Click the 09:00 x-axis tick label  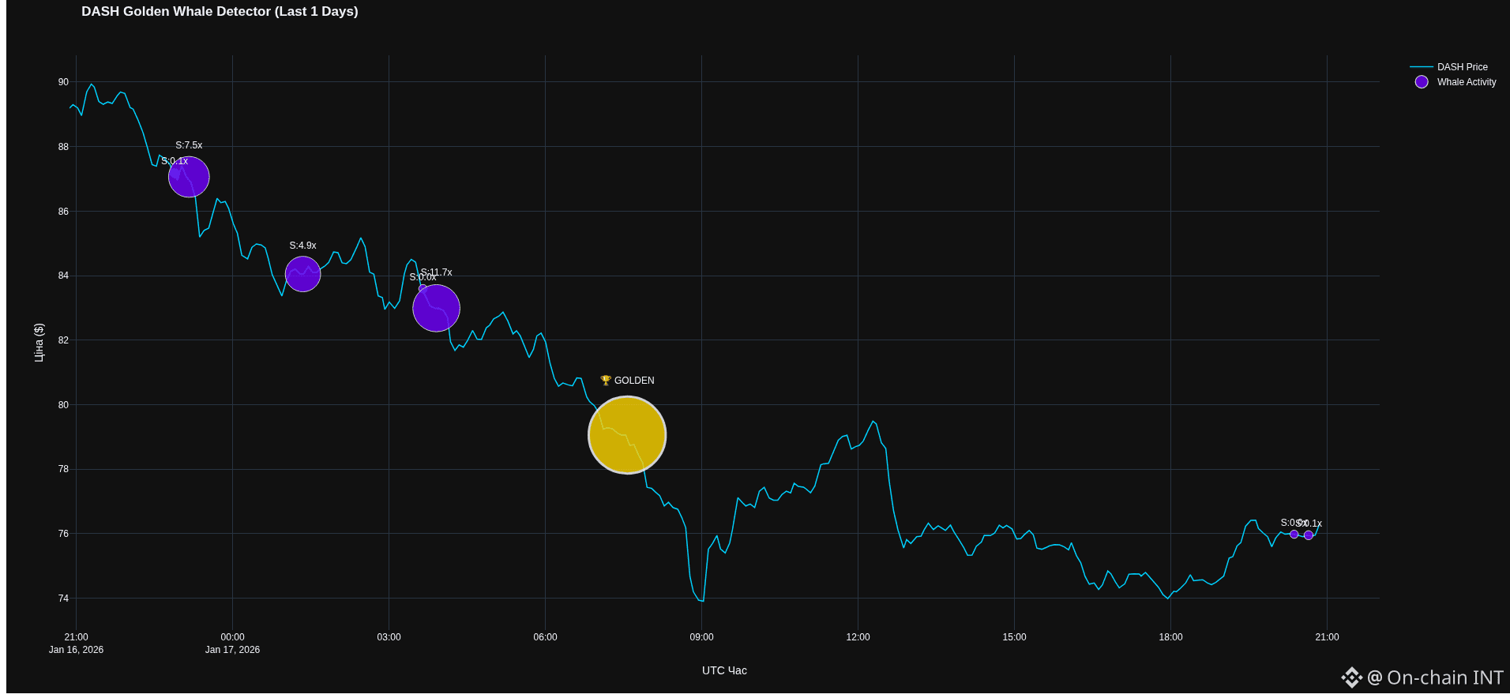[x=701, y=637]
